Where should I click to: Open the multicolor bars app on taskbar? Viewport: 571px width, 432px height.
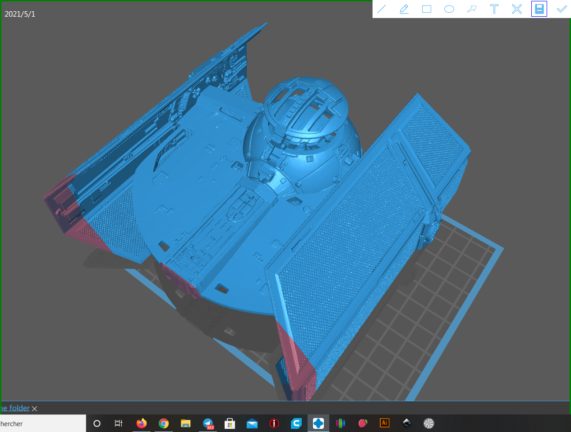click(341, 423)
